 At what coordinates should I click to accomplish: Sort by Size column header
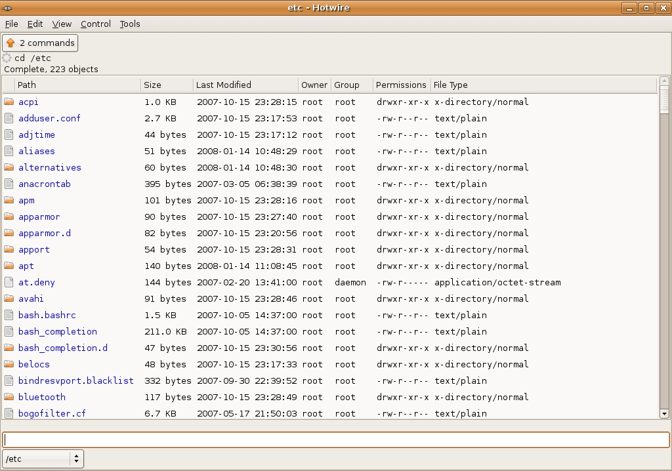pyautogui.click(x=167, y=85)
